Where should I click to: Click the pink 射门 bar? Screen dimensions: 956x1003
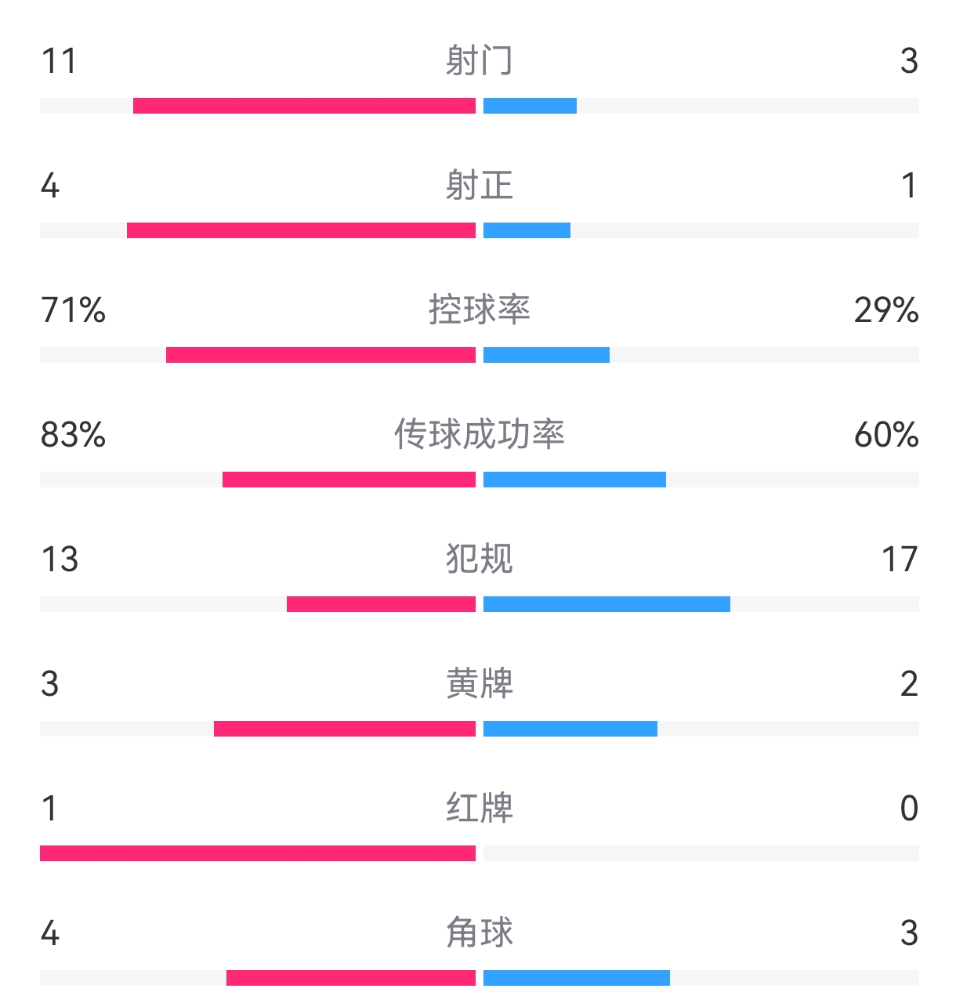pyautogui.click(x=304, y=106)
